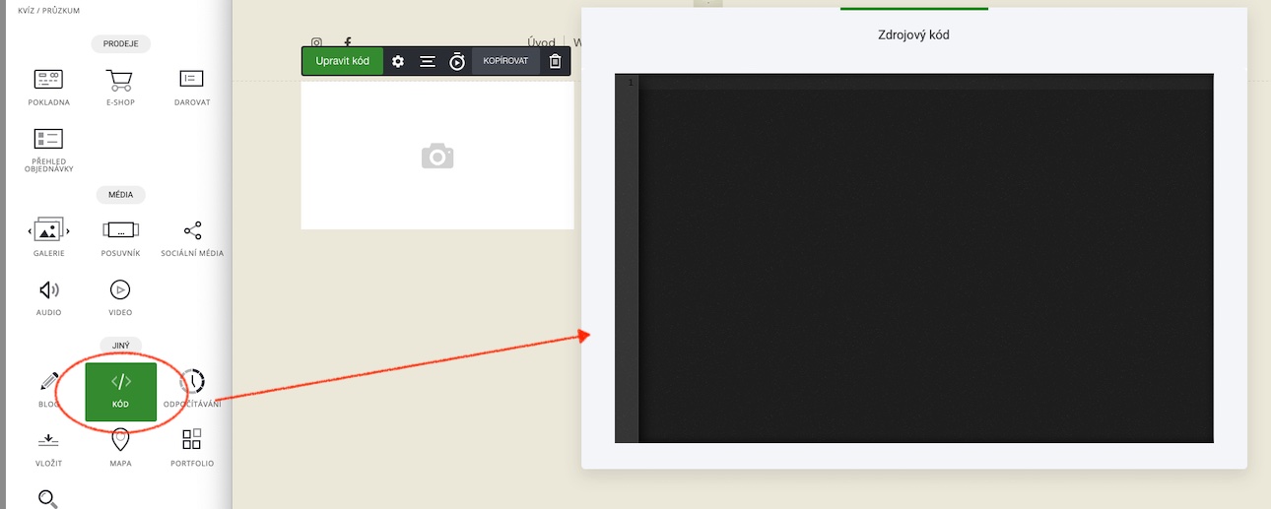Viewport: 1271px width, 509px height.
Task: Delete element with trash icon
Action: [x=555, y=61]
